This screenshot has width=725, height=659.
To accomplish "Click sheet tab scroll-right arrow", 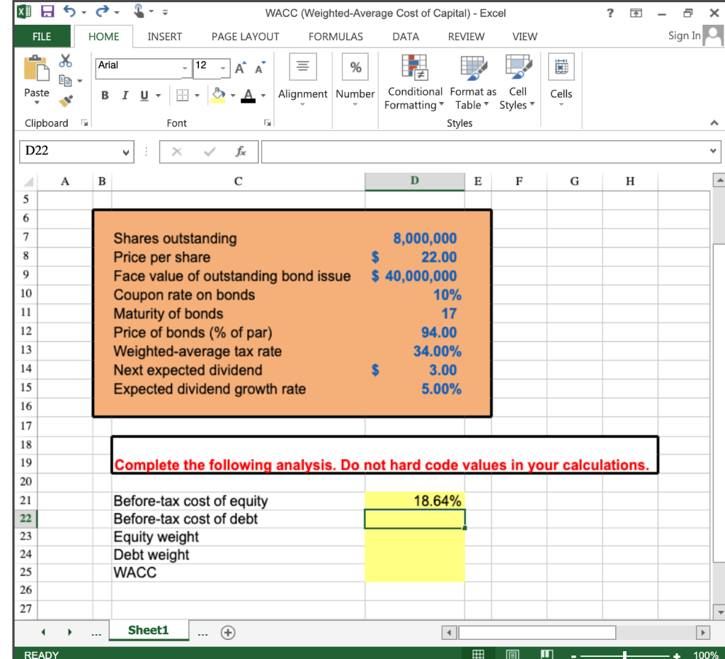I will [x=70, y=631].
